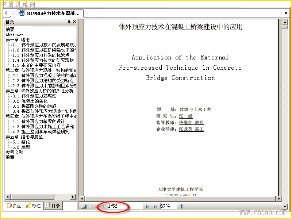Click the outline panel horizontal scrollbar
Screen dimensions: 292x219
(x=41, y=197)
